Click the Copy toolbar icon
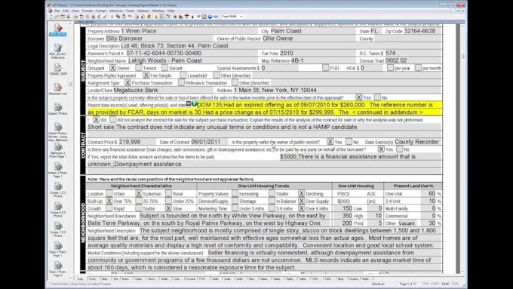The image size is (513, 289). [x=118, y=17]
